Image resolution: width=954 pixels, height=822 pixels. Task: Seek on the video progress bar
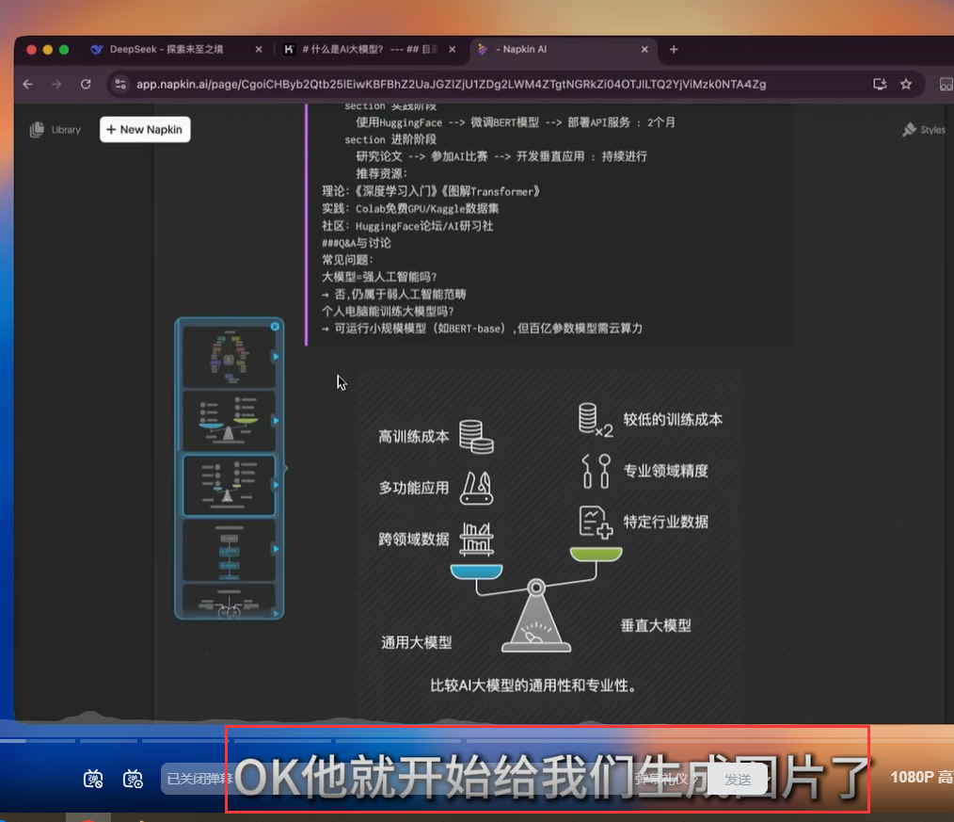[477, 741]
